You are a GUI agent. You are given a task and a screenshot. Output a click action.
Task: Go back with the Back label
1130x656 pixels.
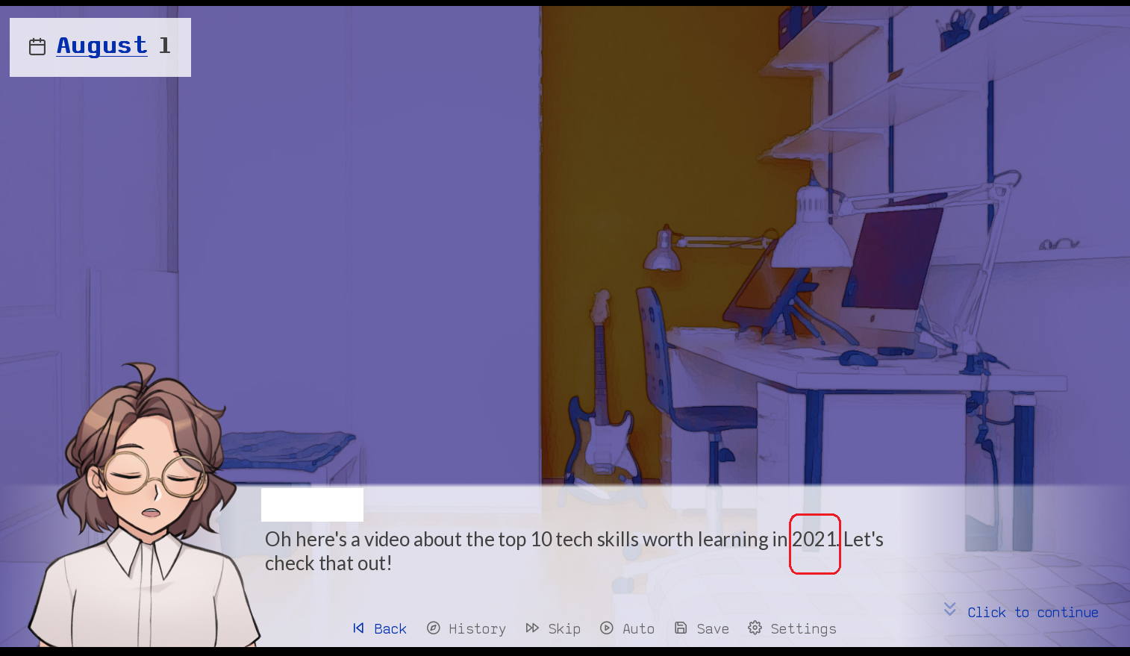390,628
